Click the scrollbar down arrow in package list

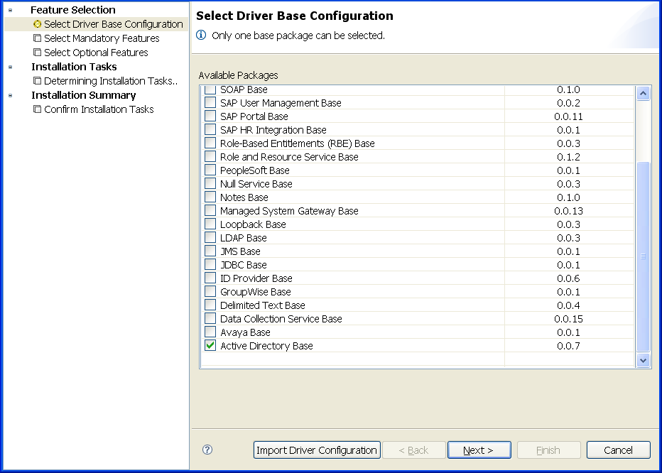click(643, 360)
